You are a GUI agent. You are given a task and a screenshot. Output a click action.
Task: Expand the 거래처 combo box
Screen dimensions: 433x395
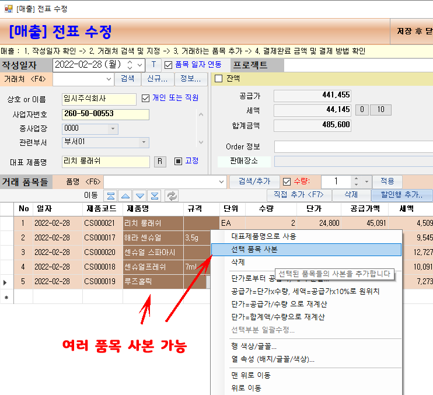[109, 79]
